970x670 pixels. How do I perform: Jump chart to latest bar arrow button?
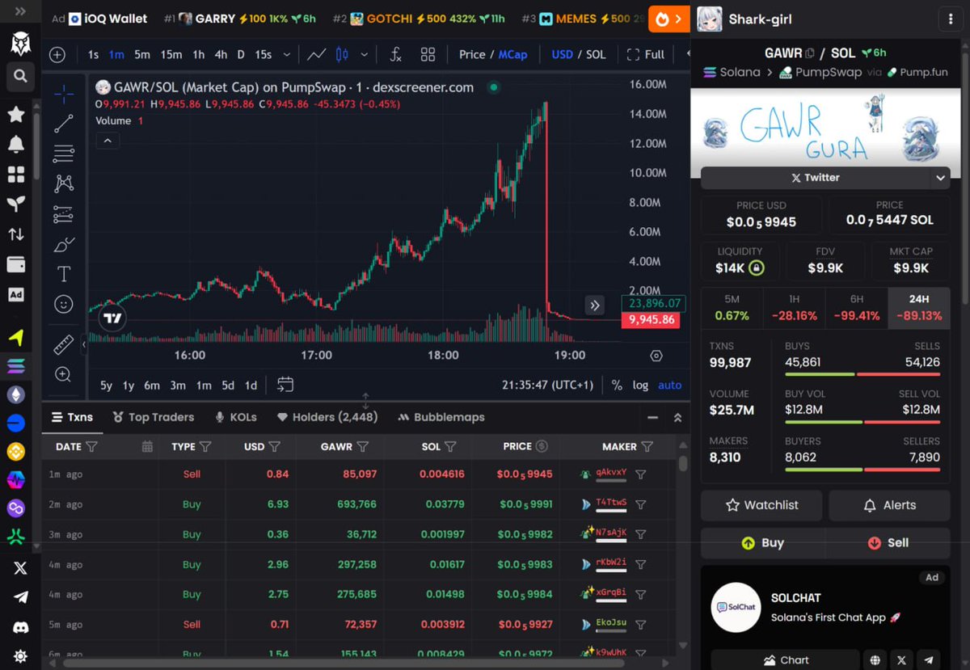click(595, 305)
